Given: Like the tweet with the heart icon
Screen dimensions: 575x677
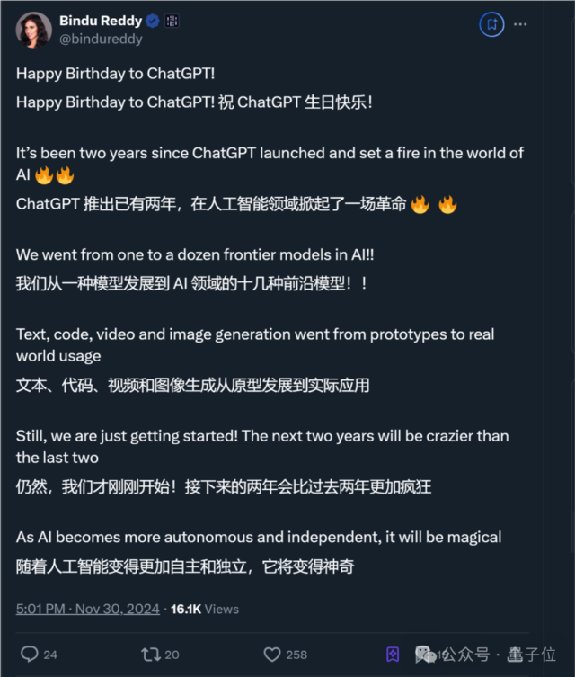Looking at the screenshot, I should 272,655.
